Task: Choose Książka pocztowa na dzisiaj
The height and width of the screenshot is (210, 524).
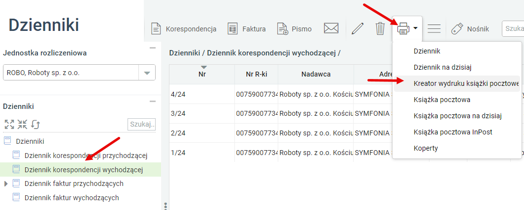Action: tap(457, 116)
